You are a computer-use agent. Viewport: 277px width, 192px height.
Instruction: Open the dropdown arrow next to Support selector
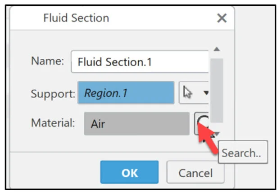coord(206,93)
